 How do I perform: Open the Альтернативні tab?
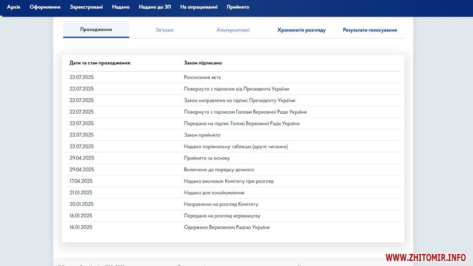tap(233, 30)
